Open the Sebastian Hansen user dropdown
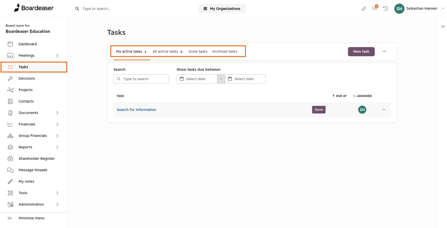Screen dimensions: 447x228 point(419,9)
